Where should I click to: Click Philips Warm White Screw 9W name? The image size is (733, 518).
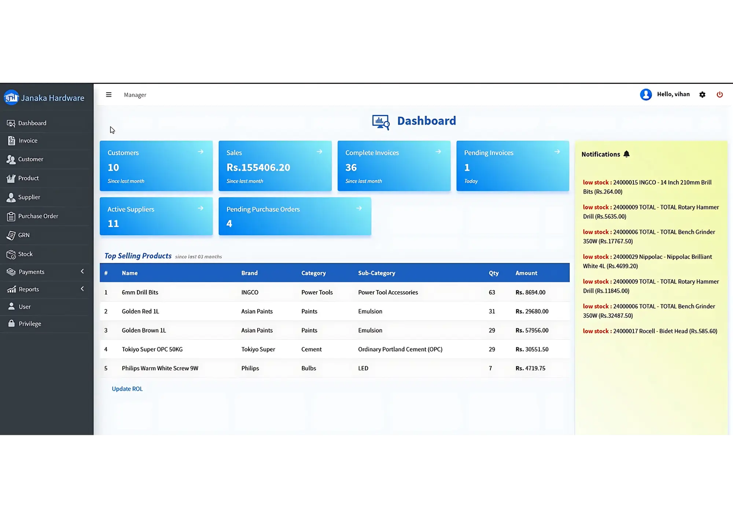pos(160,368)
